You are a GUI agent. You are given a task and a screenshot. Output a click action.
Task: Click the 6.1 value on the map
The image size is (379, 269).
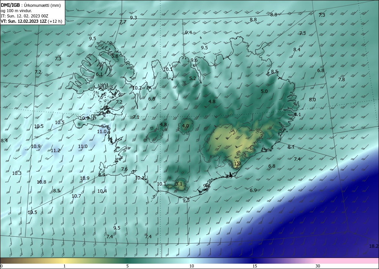(99, 74)
